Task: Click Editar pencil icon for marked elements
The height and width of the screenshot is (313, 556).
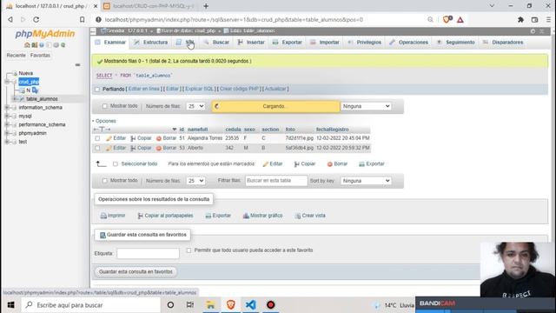Action: 266,164
